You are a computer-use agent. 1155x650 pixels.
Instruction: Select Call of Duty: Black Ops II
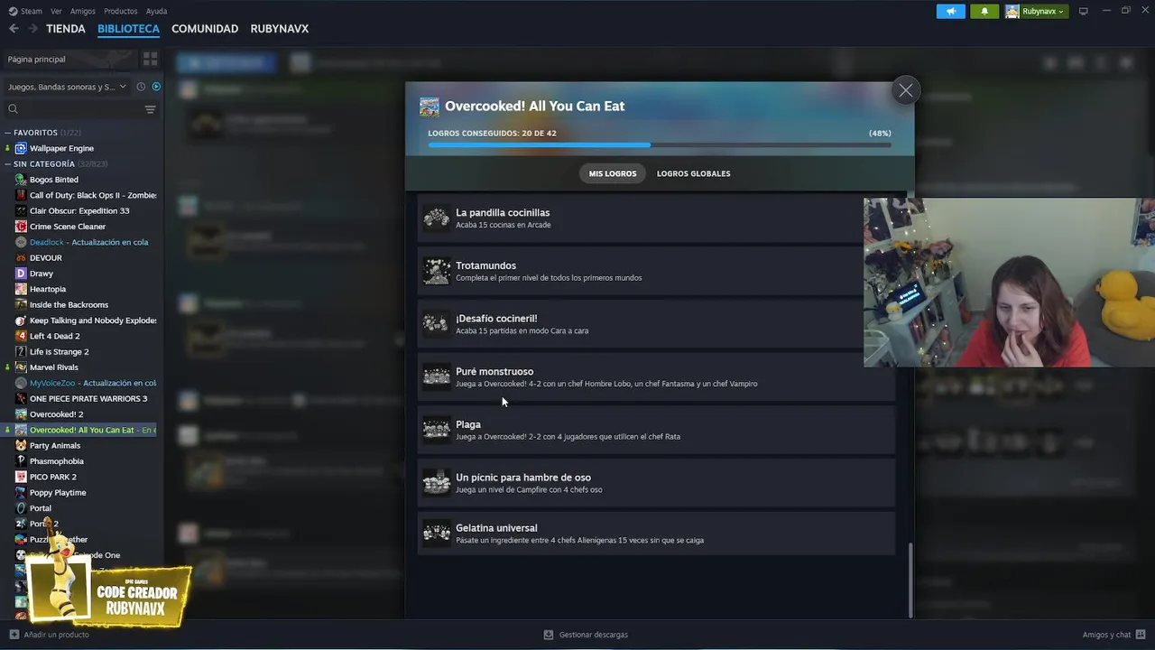point(86,195)
